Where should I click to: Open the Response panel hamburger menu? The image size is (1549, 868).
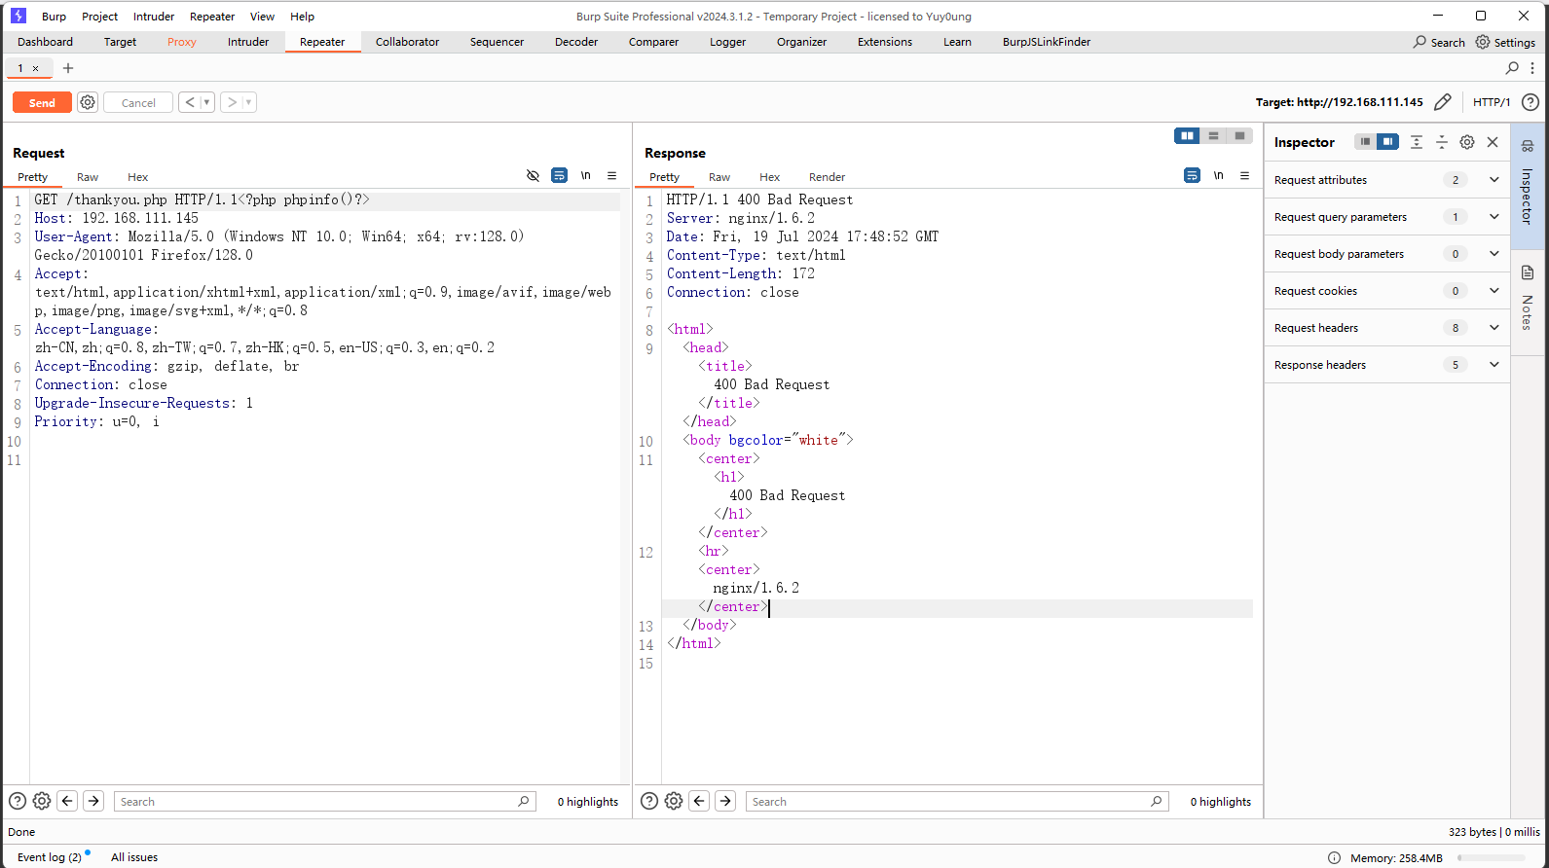1244,176
